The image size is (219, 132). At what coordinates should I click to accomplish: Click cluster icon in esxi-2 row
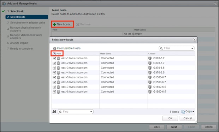(x=150, y=63)
